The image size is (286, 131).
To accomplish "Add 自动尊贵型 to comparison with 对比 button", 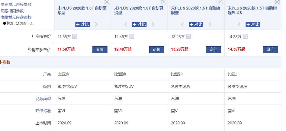I will pos(139,24).
